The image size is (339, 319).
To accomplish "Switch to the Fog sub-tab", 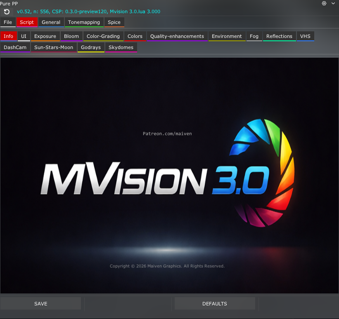I will (x=254, y=36).
